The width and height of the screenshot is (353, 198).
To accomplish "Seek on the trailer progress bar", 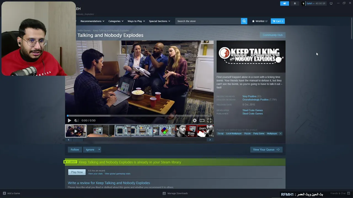I will click(x=139, y=116).
